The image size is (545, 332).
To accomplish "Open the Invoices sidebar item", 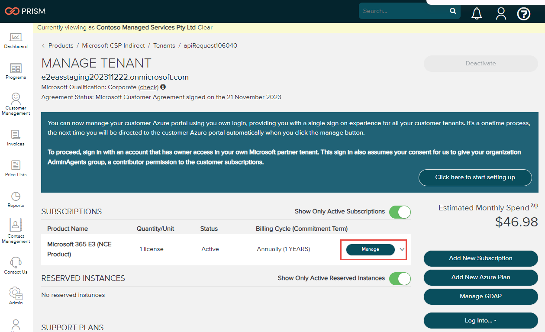I will pos(16,138).
